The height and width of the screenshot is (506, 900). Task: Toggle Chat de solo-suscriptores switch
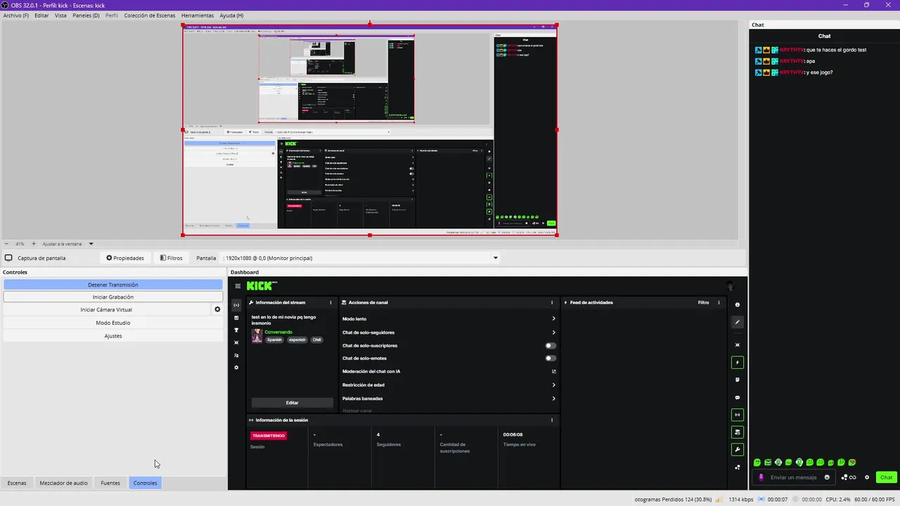pyautogui.click(x=551, y=346)
